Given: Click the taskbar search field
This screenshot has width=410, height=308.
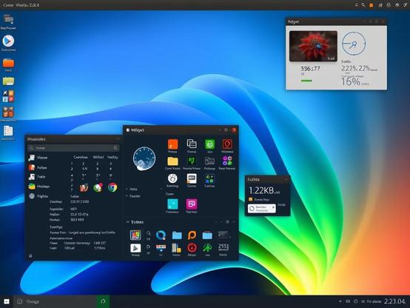Looking at the screenshot, I should tap(55, 301).
